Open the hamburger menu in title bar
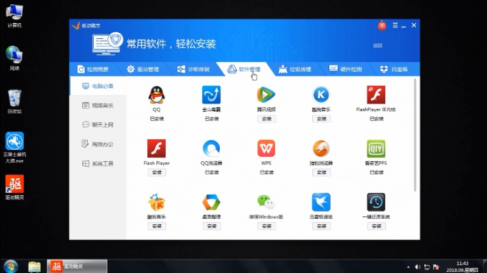 395,26
